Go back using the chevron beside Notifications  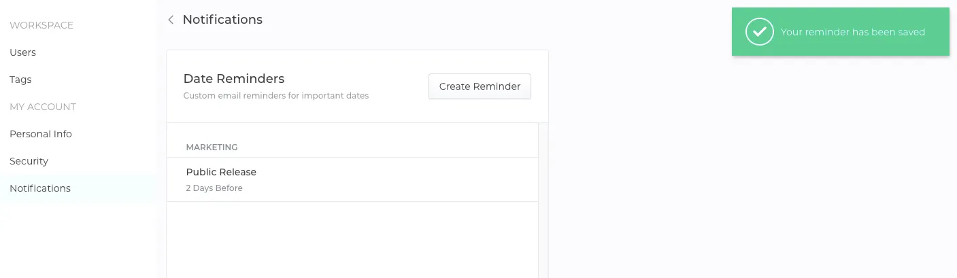171,20
